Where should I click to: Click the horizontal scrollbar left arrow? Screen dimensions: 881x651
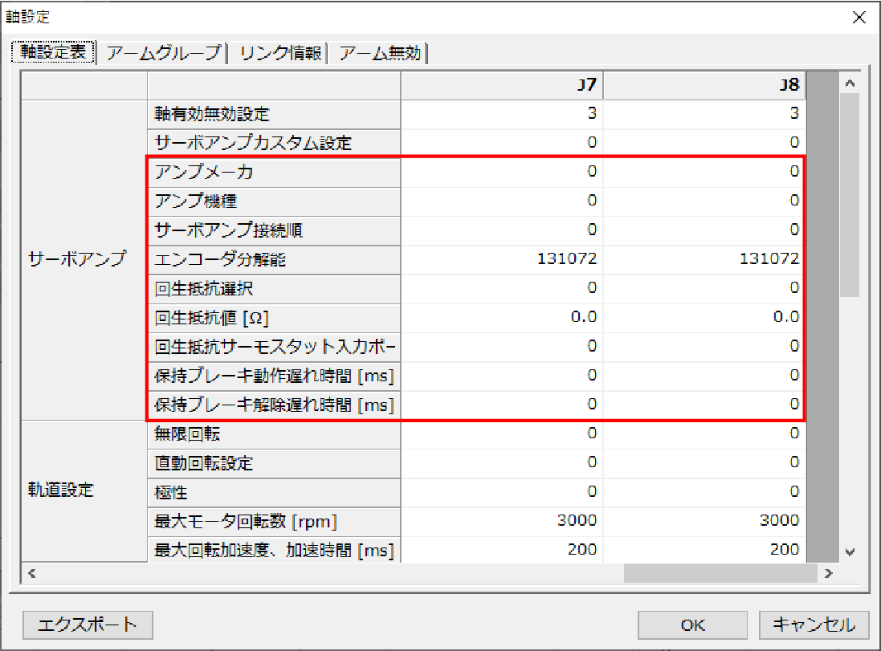(x=31, y=573)
